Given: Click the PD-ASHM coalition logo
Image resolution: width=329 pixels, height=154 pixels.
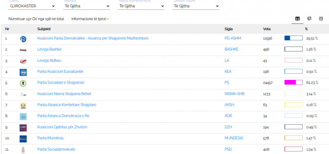Looking at the screenshot, I should 23,39.
